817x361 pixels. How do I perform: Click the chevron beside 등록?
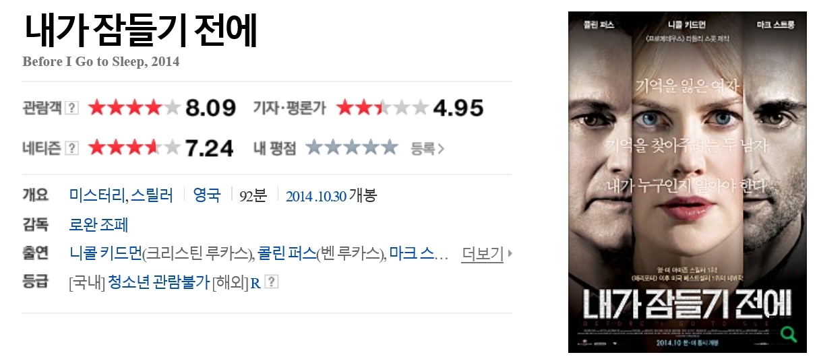click(x=442, y=148)
